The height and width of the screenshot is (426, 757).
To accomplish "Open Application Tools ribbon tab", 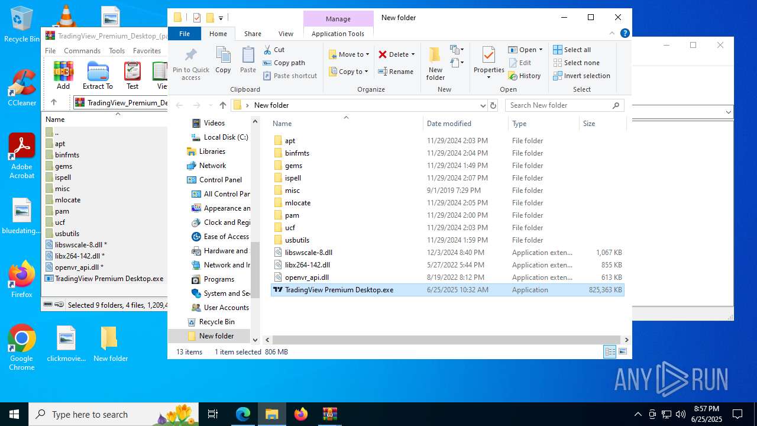I will pos(338,34).
